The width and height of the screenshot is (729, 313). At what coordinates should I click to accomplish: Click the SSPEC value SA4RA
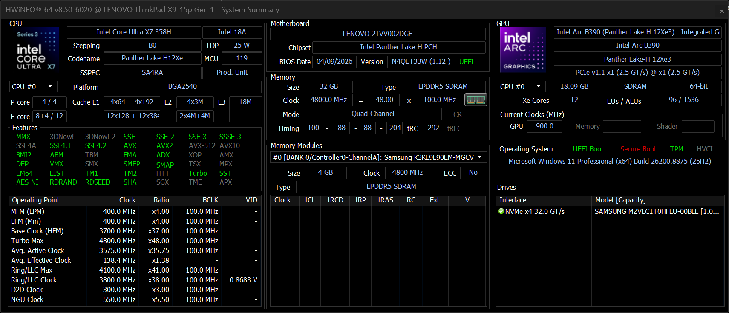152,73
